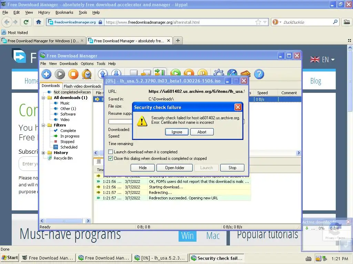Collapse the All downloads tree node
This screenshot has width=353, height=264.
(43, 98)
